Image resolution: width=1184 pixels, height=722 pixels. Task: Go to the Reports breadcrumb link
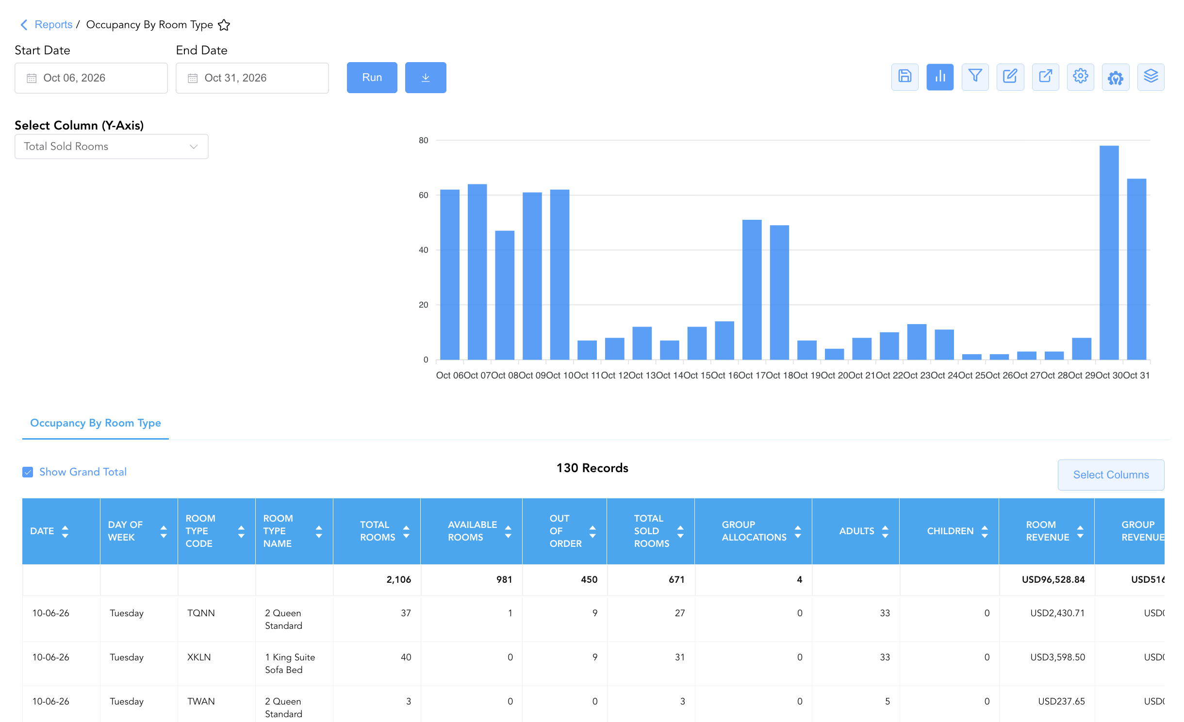(53, 25)
